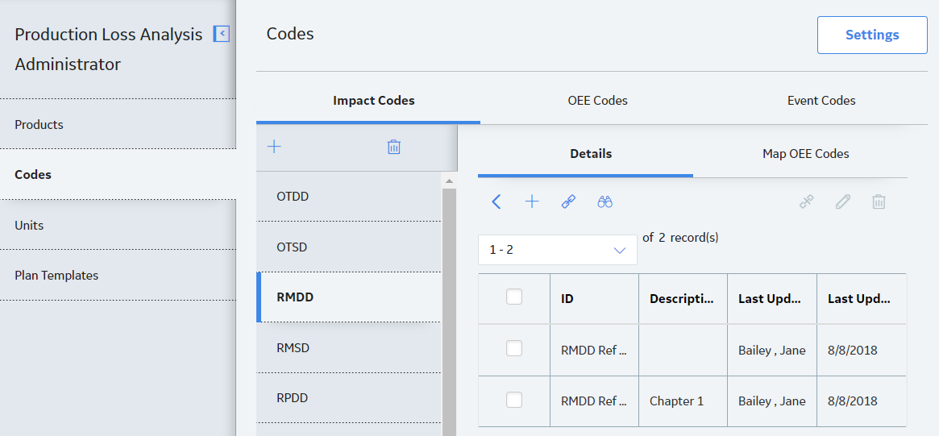Click the pencil edit icon
This screenshot has width=939, height=436.
[842, 201]
